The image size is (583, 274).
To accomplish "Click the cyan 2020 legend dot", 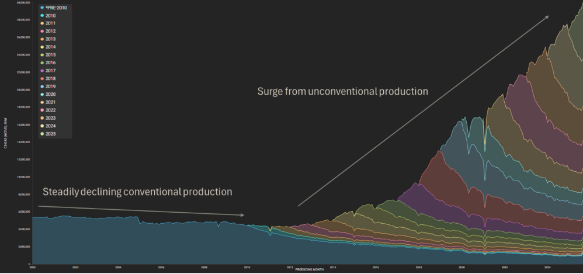I will pos(41,94).
